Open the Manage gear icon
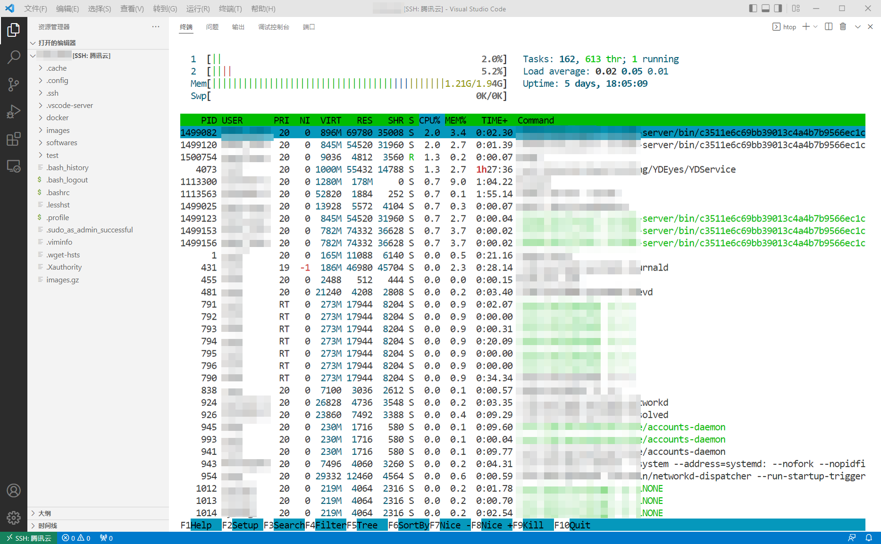Image resolution: width=881 pixels, height=544 pixels. pos(14,518)
